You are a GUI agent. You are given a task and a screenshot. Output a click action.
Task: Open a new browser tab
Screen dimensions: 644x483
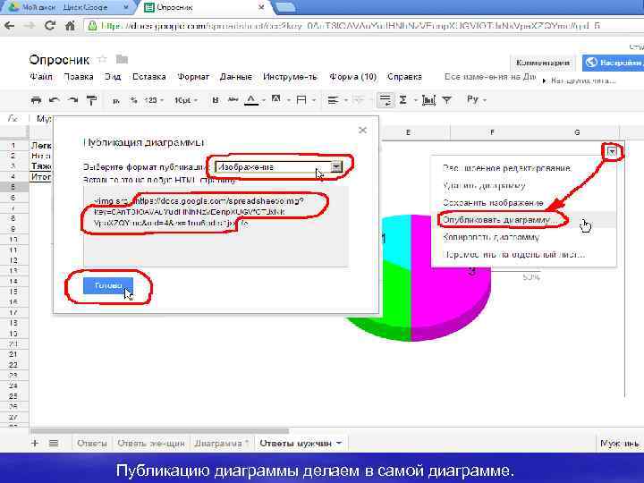pos(284,7)
